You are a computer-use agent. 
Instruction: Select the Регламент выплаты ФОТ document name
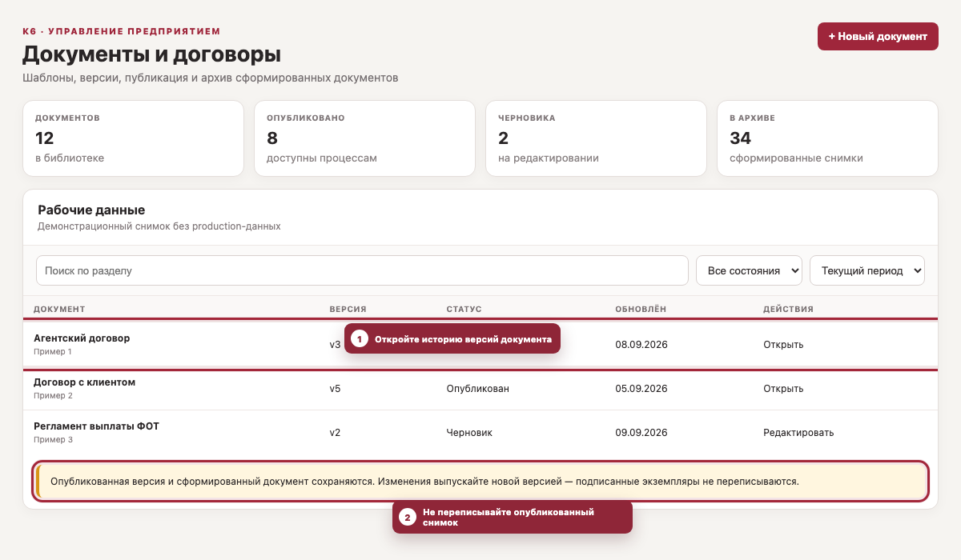click(x=96, y=426)
